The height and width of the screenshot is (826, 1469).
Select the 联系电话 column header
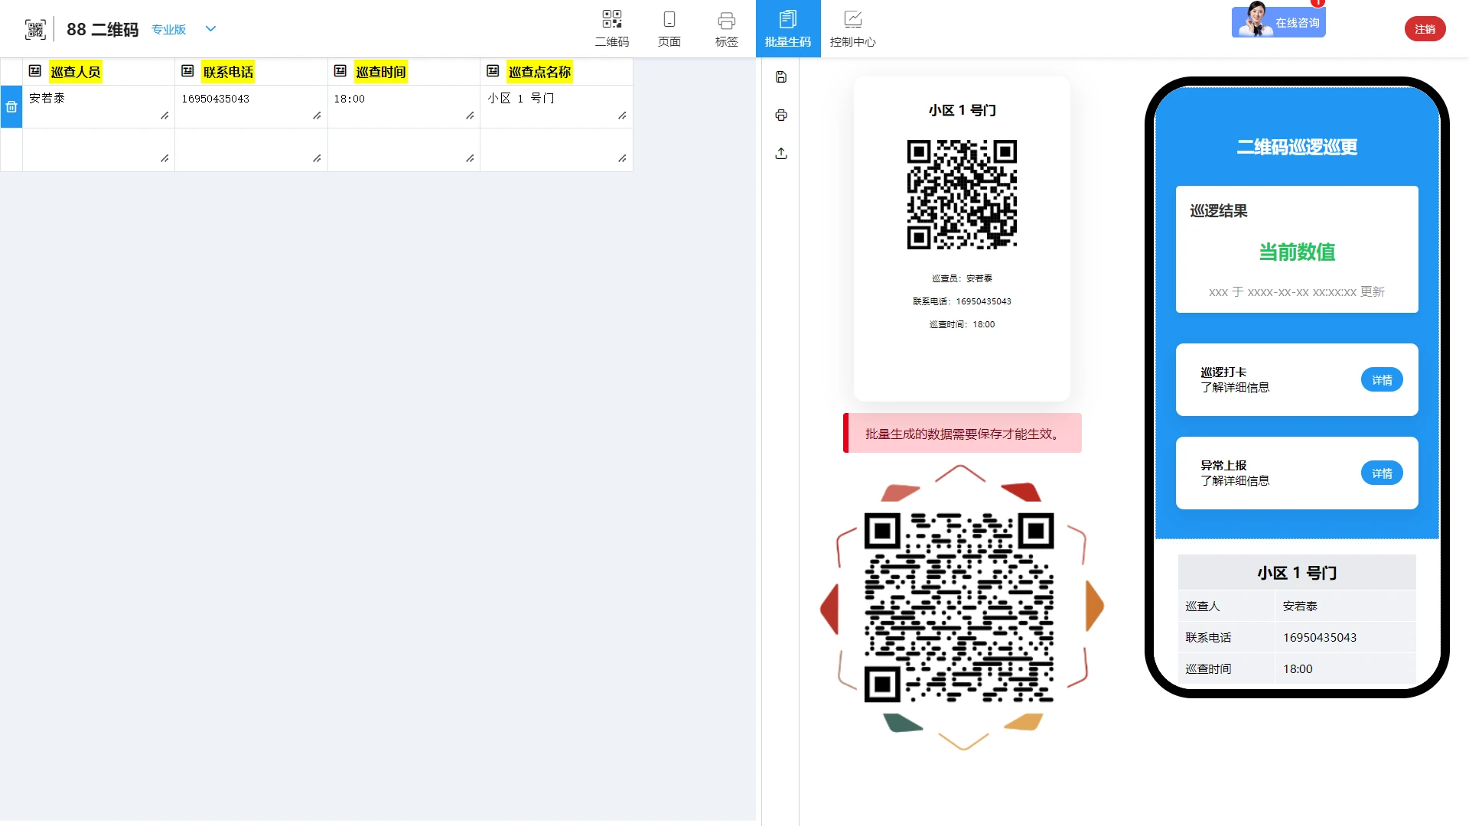tap(228, 72)
